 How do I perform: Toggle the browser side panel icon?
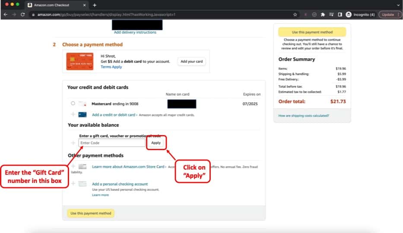(340, 15)
